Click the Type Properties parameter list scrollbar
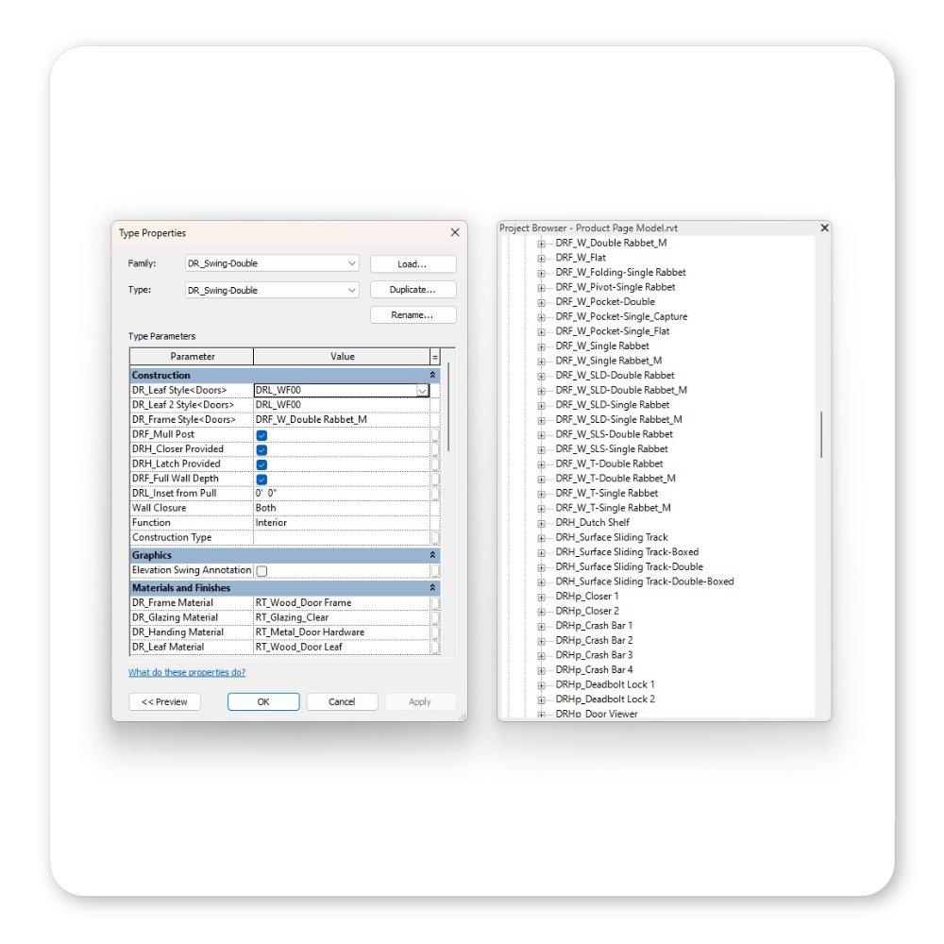The image size is (944, 944). [x=449, y=407]
